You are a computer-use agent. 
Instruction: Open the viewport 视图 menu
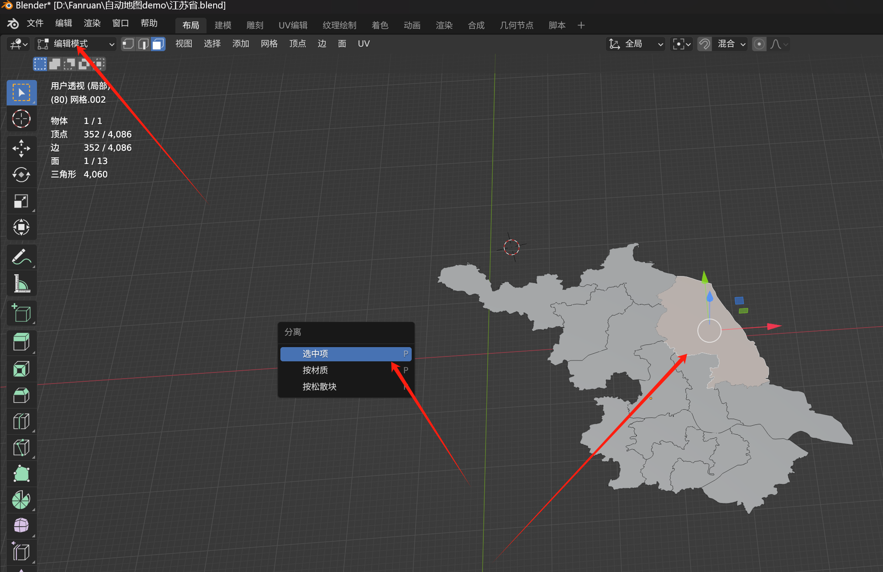coord(184,44)
